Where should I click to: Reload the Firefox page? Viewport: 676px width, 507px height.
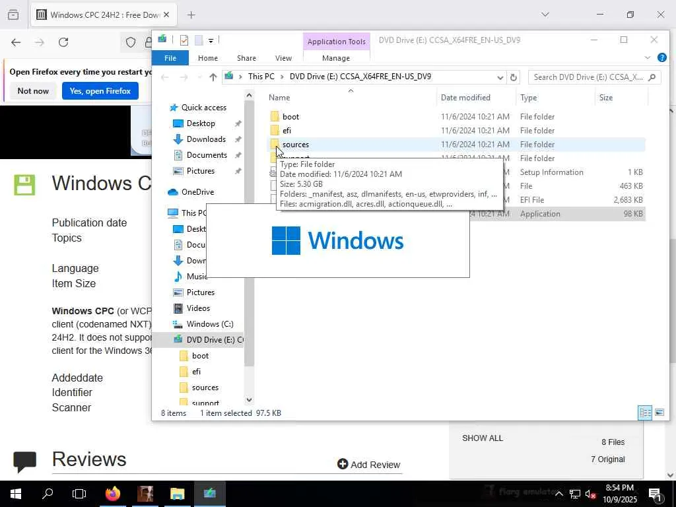[x=63, y=42]
